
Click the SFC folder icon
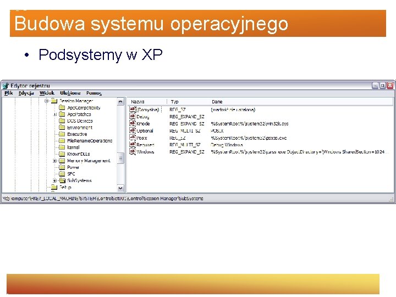pos(62,174)
